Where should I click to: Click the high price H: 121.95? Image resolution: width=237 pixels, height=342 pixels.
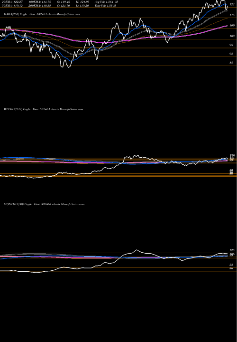(82, 2)
